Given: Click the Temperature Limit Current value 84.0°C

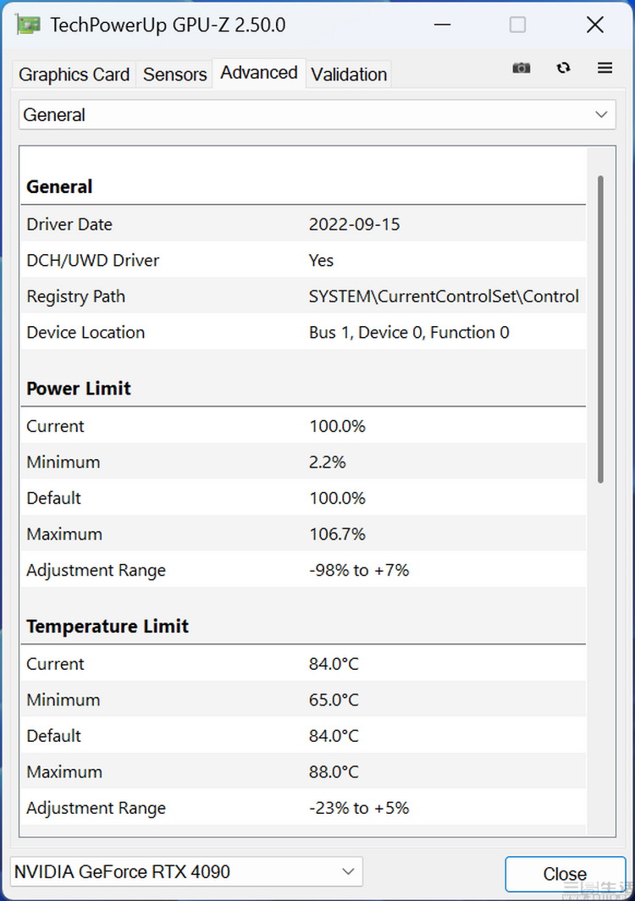Looking at the screenshot, I should tap(334, 664).
